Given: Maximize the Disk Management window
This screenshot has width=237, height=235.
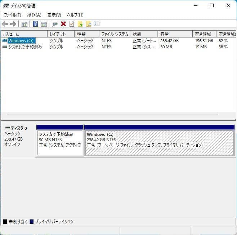Looking at the screenshot, I should (x=212, y=6).
